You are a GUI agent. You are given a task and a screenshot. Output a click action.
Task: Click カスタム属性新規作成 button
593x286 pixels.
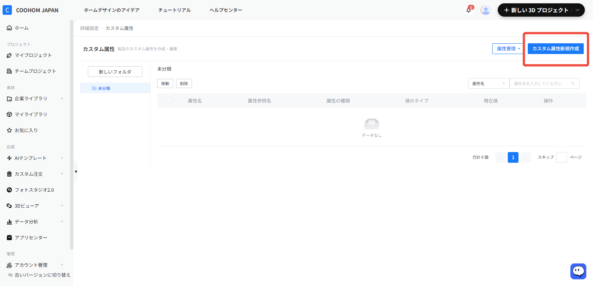tap(556, 48)
